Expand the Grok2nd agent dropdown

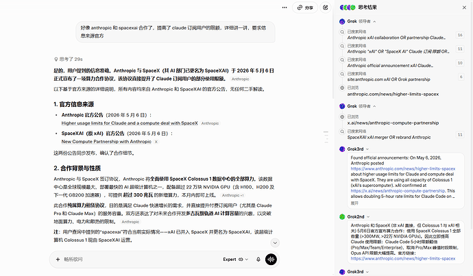pos(368,216)
